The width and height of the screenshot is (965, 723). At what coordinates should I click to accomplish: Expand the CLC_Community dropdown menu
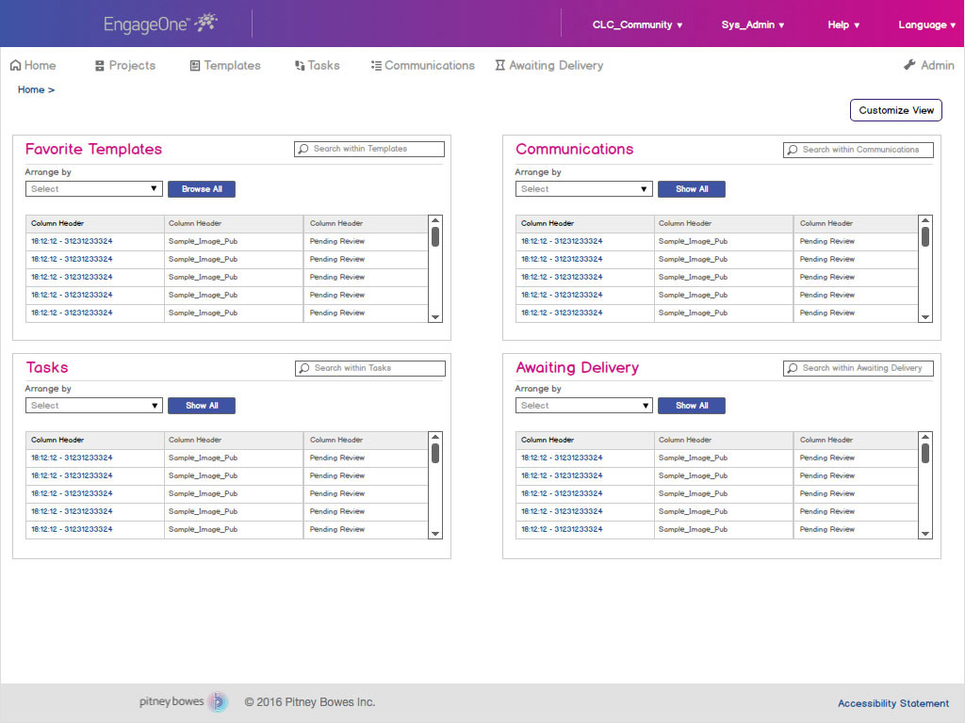pyautogui.click(x=637, y=25)
